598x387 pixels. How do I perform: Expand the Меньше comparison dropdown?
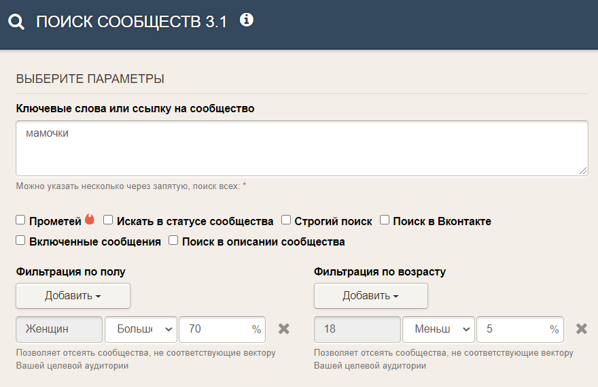[x=438, y=329]
